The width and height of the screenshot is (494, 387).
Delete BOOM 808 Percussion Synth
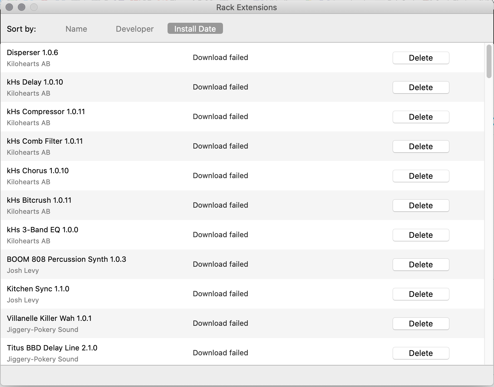coord(421,265)
